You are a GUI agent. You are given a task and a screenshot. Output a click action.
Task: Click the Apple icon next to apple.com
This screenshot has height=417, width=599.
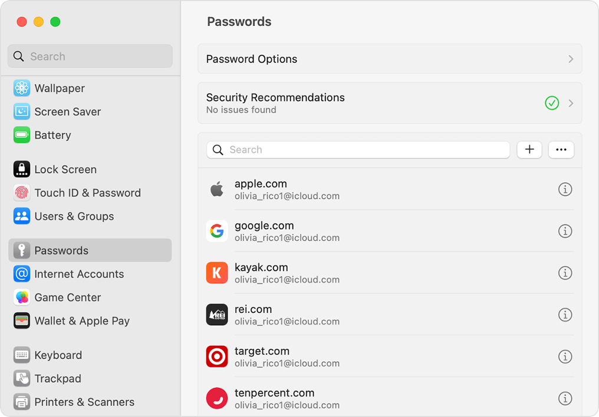coord(217,188)
